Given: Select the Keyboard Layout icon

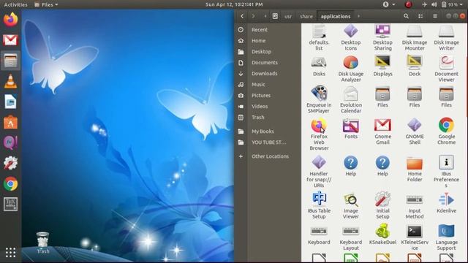Looking at the screenshot, I should (351, 231).
